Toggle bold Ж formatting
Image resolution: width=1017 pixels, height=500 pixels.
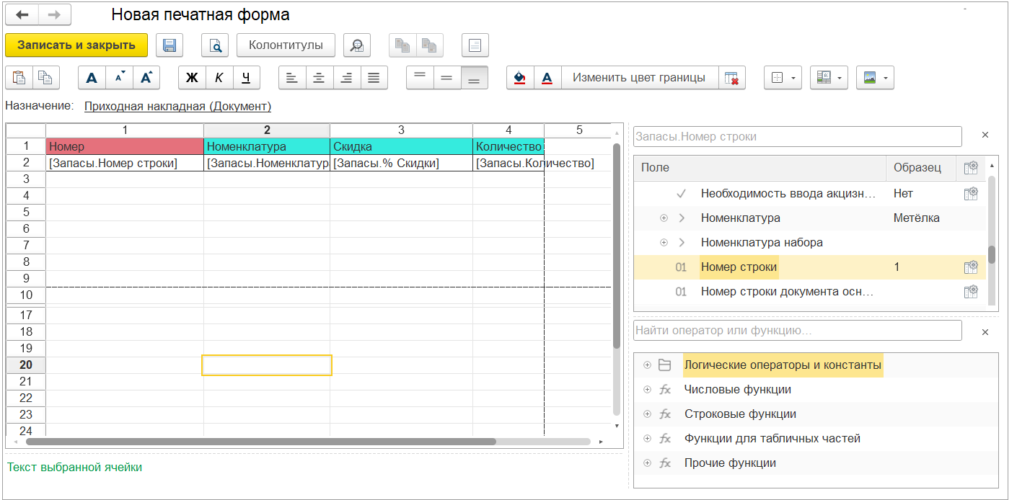(192, 78)
